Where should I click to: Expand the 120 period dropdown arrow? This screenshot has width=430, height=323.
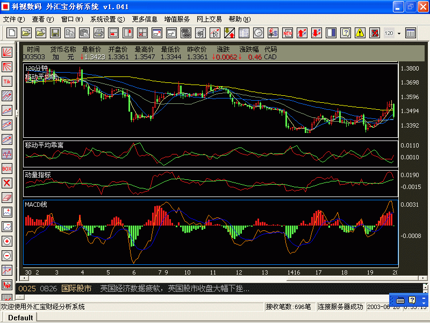pos(399,33)
